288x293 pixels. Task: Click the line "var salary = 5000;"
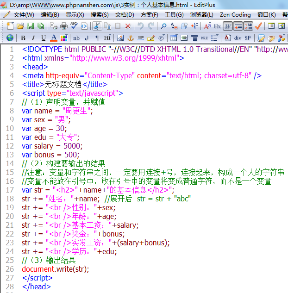pyautogui.click(x=52, y=146)
